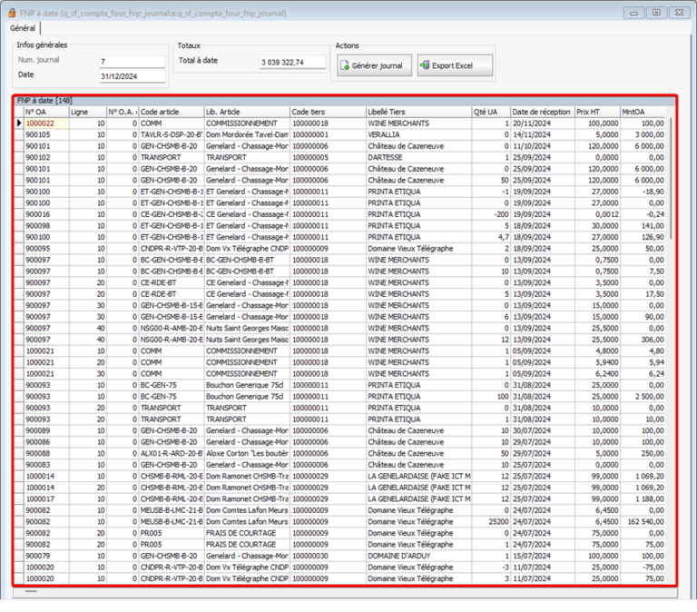
Task: Click the 162 540,00 amount cell
Action: (x=642, y=523)
